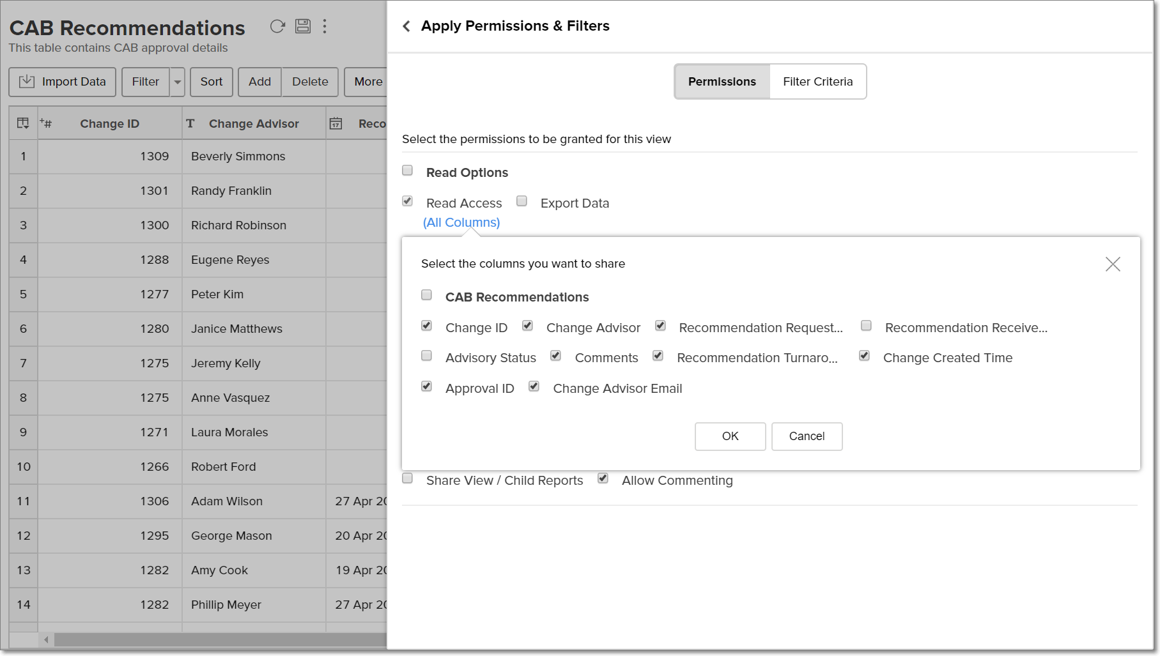This screenshot has width=1160, height=656.
Task: Open the three-dot more options menu
Action: pos(325,26)
